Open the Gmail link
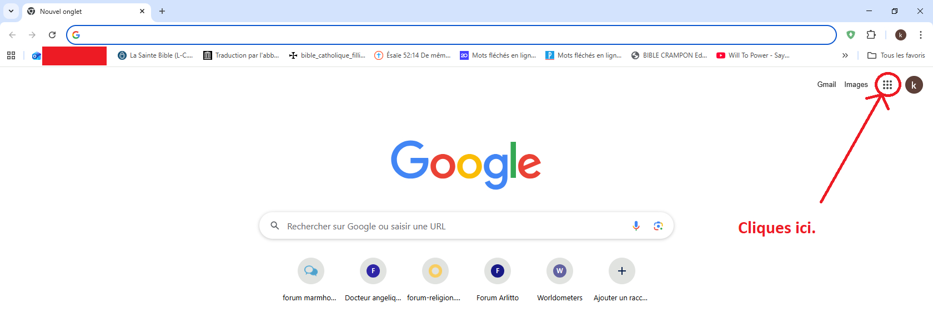 click(x=826, y=85)
